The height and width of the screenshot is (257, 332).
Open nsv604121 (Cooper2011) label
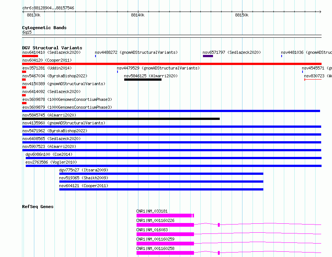point(84,186)
